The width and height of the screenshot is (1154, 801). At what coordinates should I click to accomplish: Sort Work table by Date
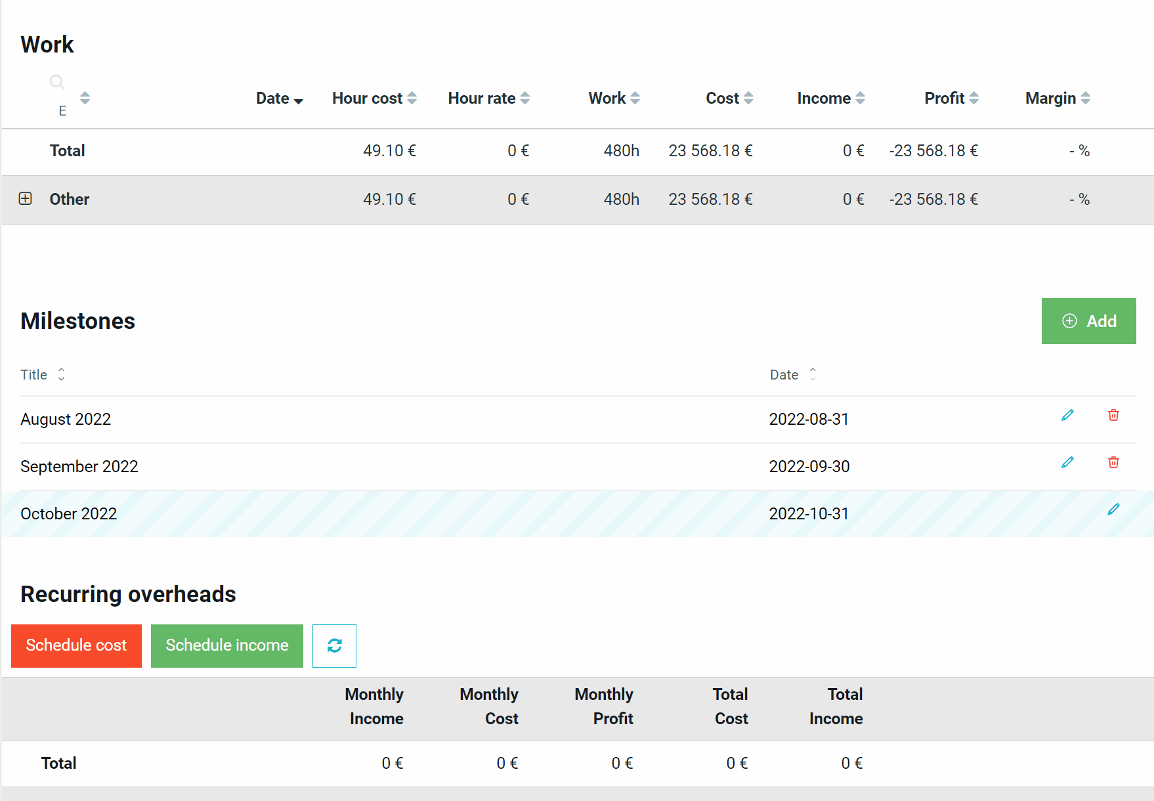[280, 98]
